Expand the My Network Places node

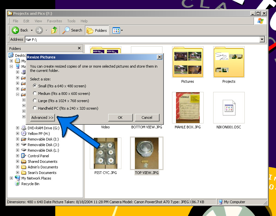pyautogui.click(x=12, y=178)
